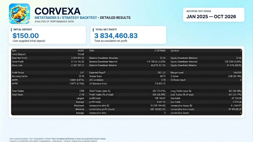Select value "114 700.00 (3.62%)"
This screenshot has height=142, width=253.
pyautogui.click(x=156, y=62)
